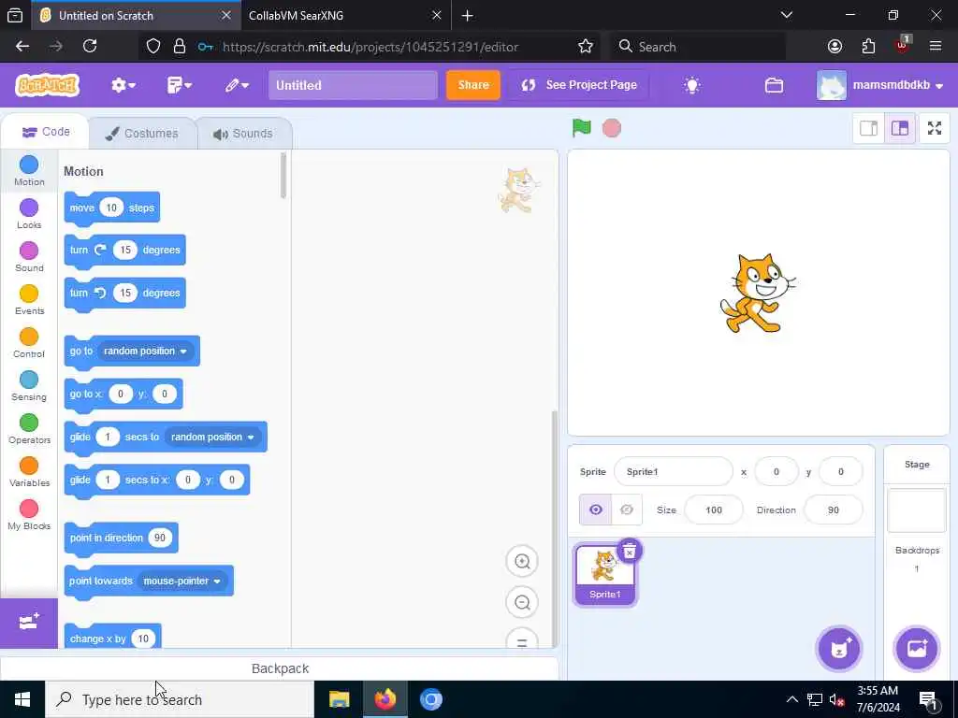
Task: Select the Sound block category
Action: (29, 256)
